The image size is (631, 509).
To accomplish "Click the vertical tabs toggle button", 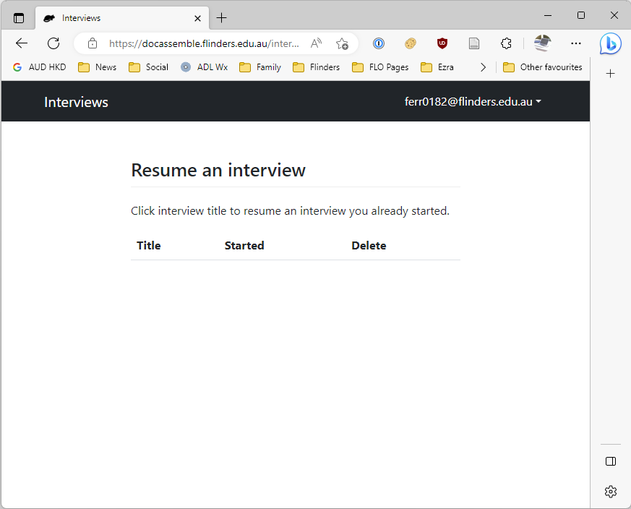I will pos(18,17).
